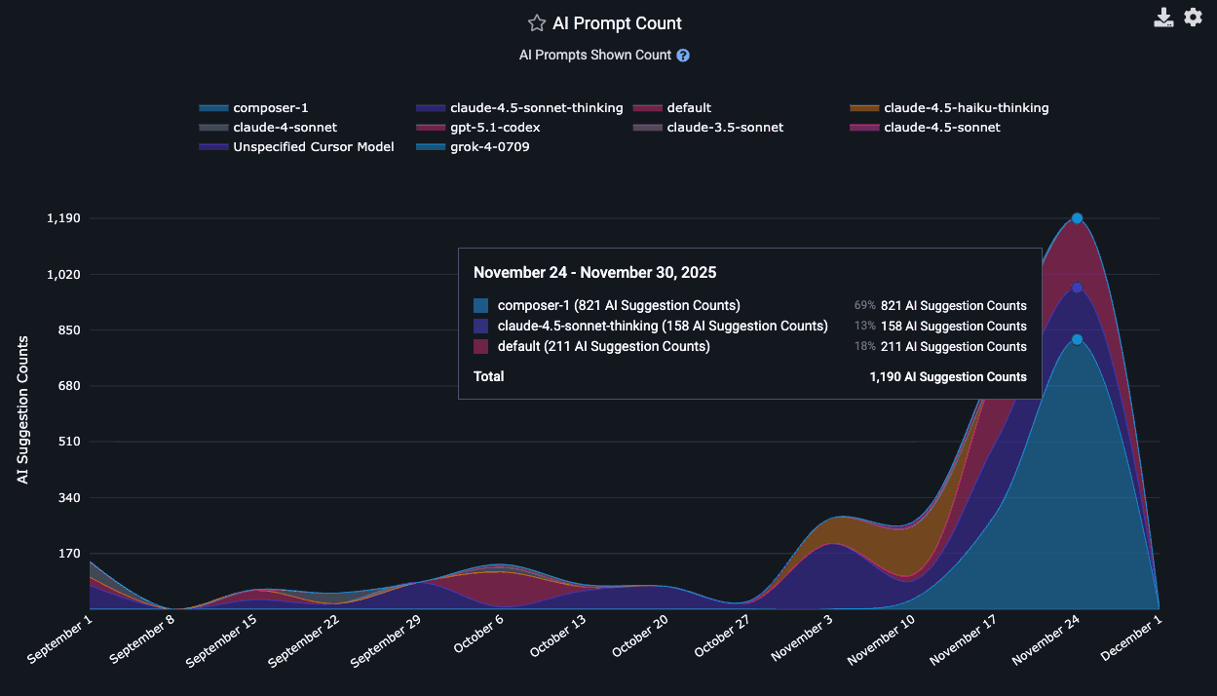Image resolution: width=1217 pixels, height=696 pixels.
Task: Hide the Unspecified Cursor Model series
Action: (313, 147)
